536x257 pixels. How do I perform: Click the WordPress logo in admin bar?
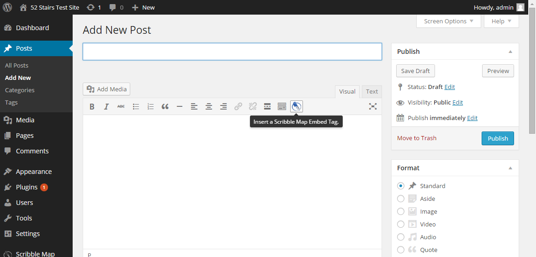[x=7, y=7]
